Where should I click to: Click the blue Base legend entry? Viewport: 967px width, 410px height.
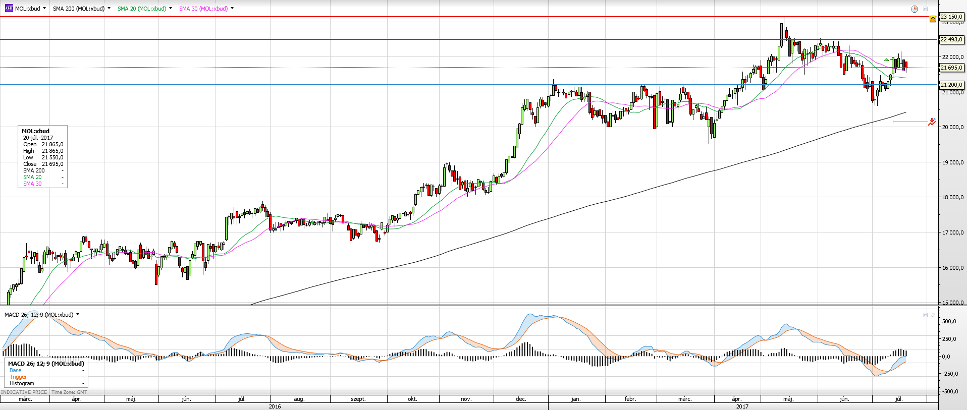[x=15, y=370]
